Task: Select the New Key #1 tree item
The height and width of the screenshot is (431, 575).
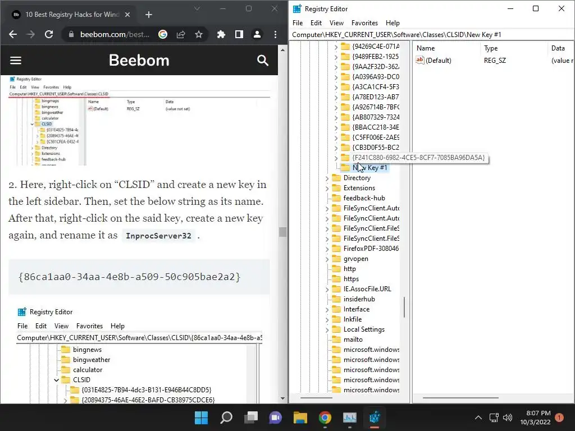Action: tap(369, 167)
